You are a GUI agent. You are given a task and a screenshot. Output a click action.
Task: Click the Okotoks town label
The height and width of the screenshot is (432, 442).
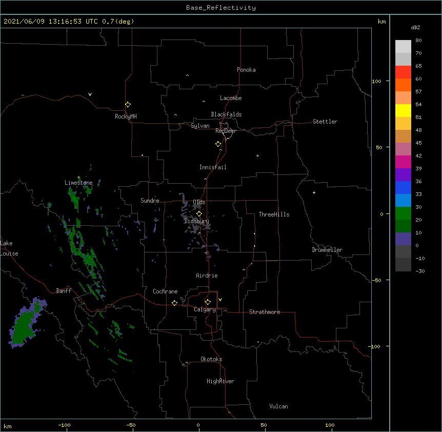[211, 359]
